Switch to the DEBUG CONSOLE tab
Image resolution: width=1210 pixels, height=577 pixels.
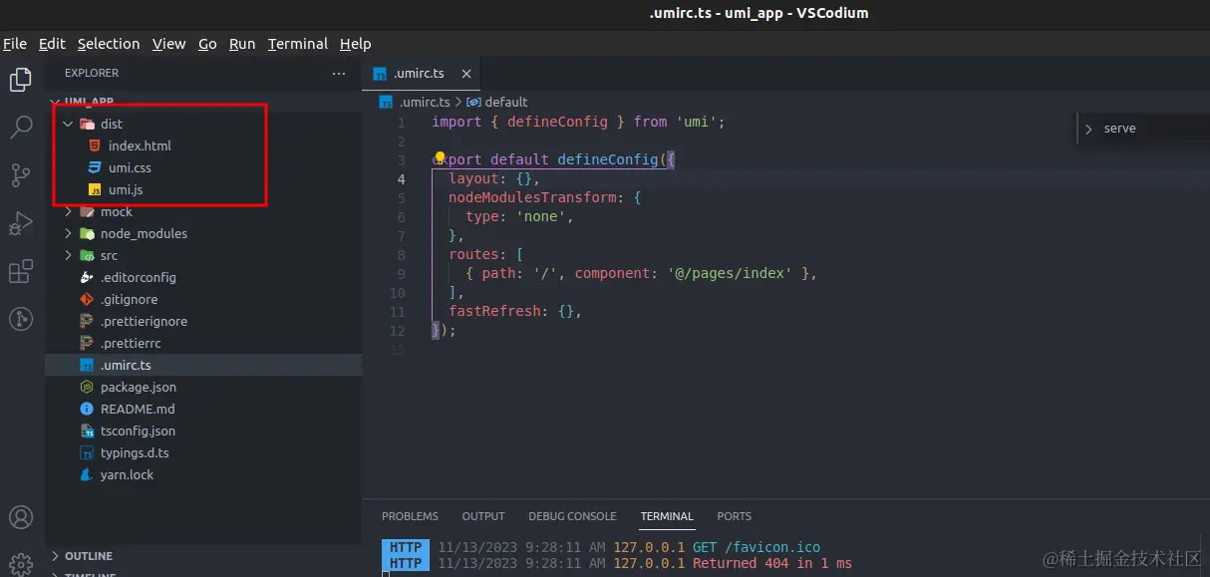pyautogui.click(x=572, y=516)
